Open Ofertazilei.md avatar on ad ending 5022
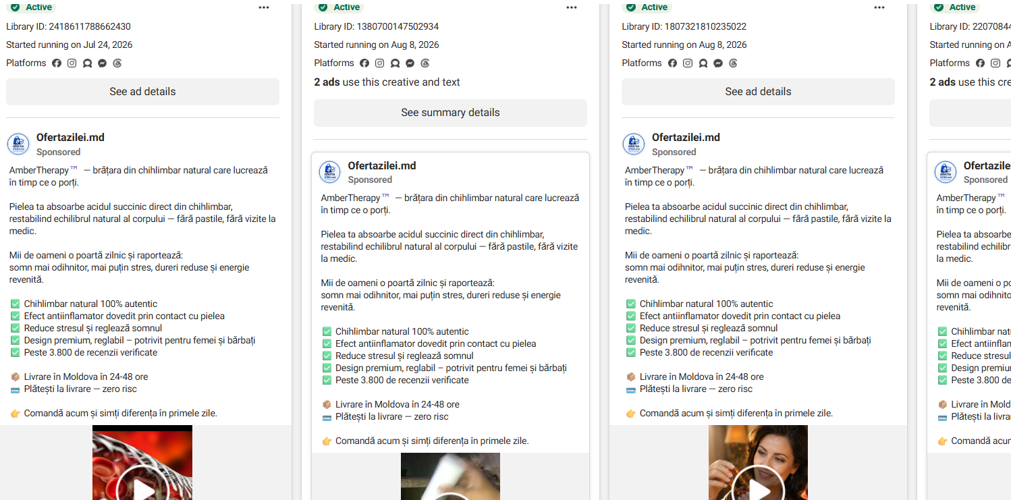1011x500 pixels. coord(634,144)
